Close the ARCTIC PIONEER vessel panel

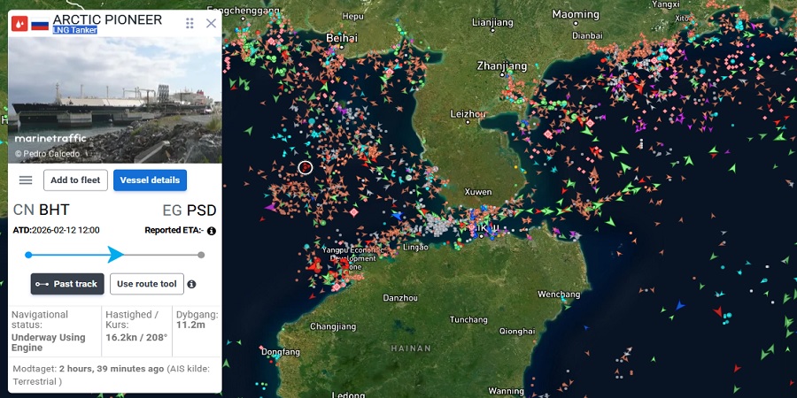tap(211, 23)
